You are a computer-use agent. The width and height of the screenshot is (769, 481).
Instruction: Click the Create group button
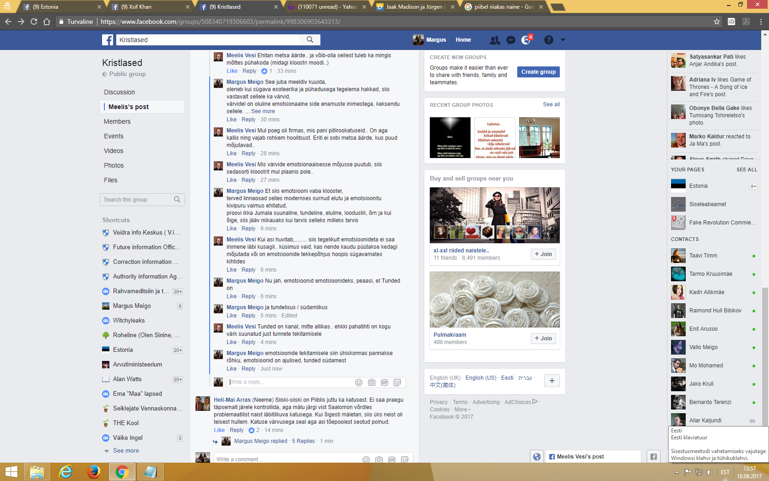(x=538, y=72)
